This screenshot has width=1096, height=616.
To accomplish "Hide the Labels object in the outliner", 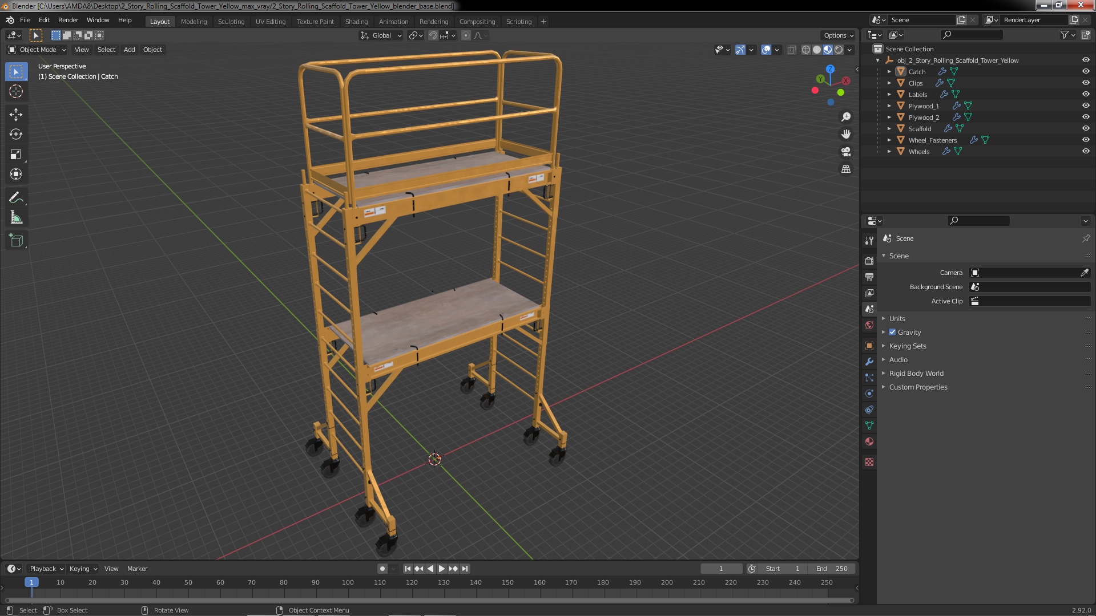I will click(1086, 94).
